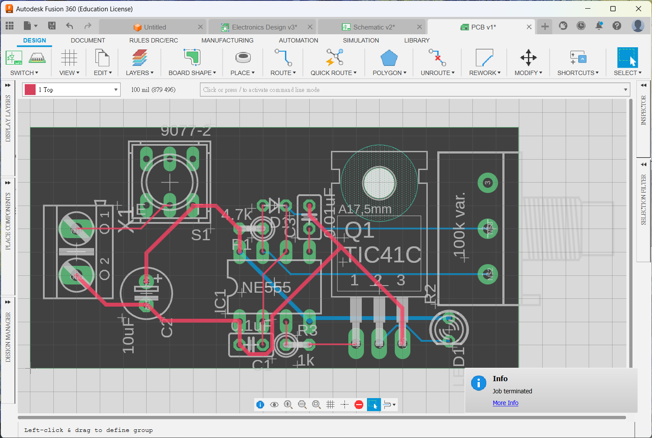Switch to the RULES DRC/ERC tab
The width and height of the screenshot is (652, 438).
(x=154, y=40)
